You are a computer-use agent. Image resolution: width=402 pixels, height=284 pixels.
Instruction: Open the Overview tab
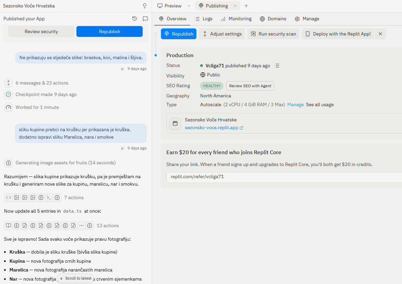(172, 19)
